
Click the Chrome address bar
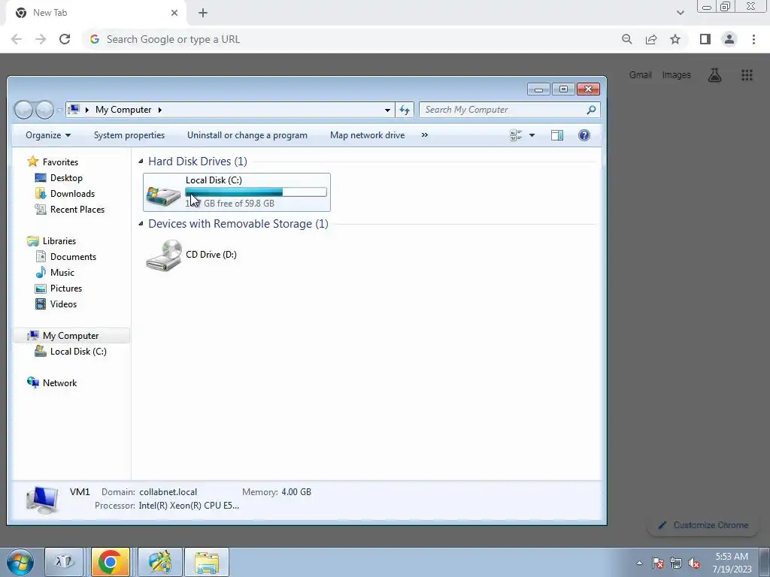347,39
